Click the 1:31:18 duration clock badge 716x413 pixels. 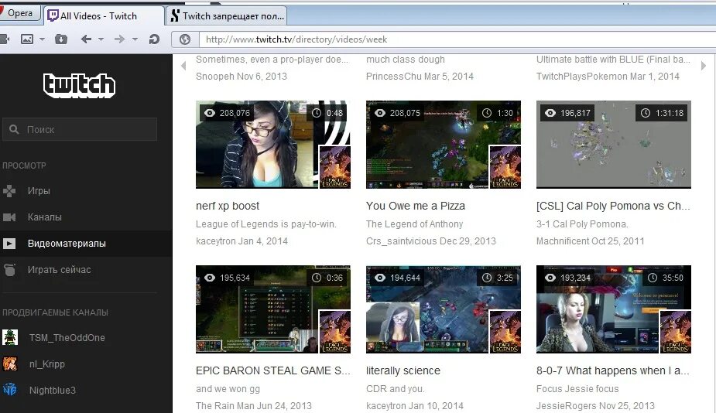pos(662,113)
